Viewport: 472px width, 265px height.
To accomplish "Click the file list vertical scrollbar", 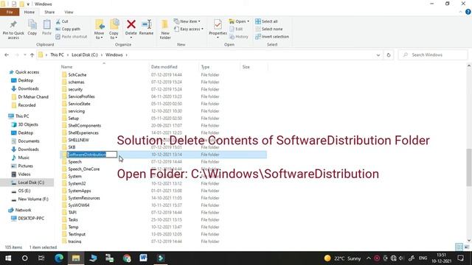I will (469, 167).
